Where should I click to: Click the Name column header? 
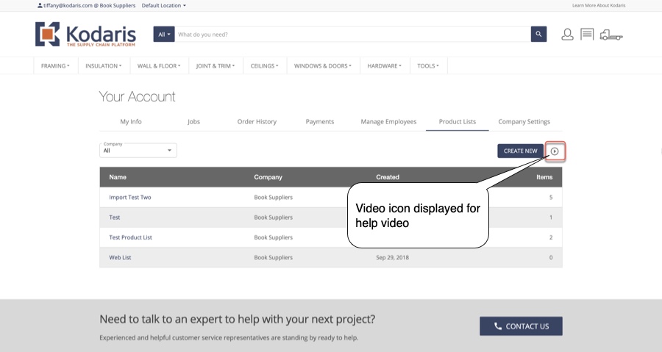(x=118, y=177)
